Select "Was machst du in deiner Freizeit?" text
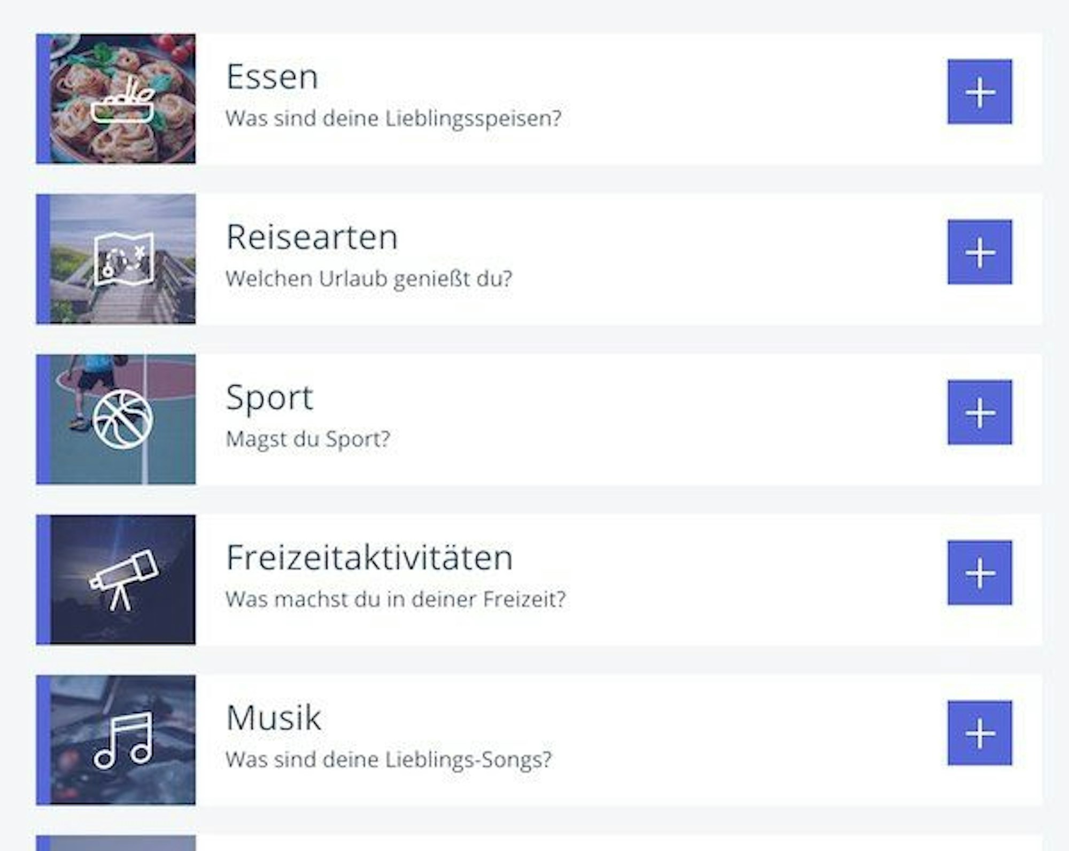Image resolution: width=1069 pixels, height=851 pixels. coord(395,599)
